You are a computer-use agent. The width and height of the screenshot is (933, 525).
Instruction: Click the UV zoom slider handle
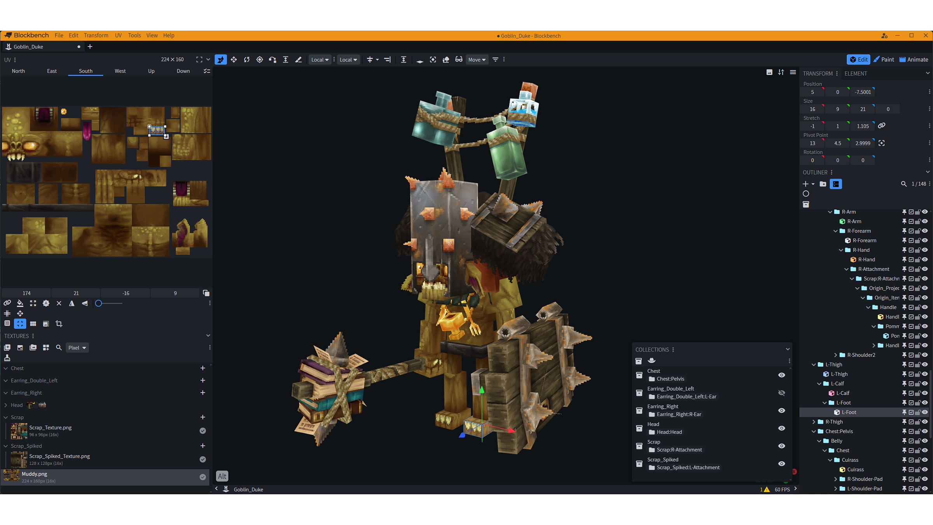[x=99, y=303]
